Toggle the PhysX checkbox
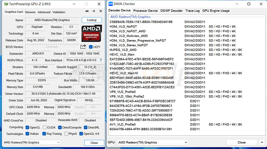The image size is (267, 149). 66,134
